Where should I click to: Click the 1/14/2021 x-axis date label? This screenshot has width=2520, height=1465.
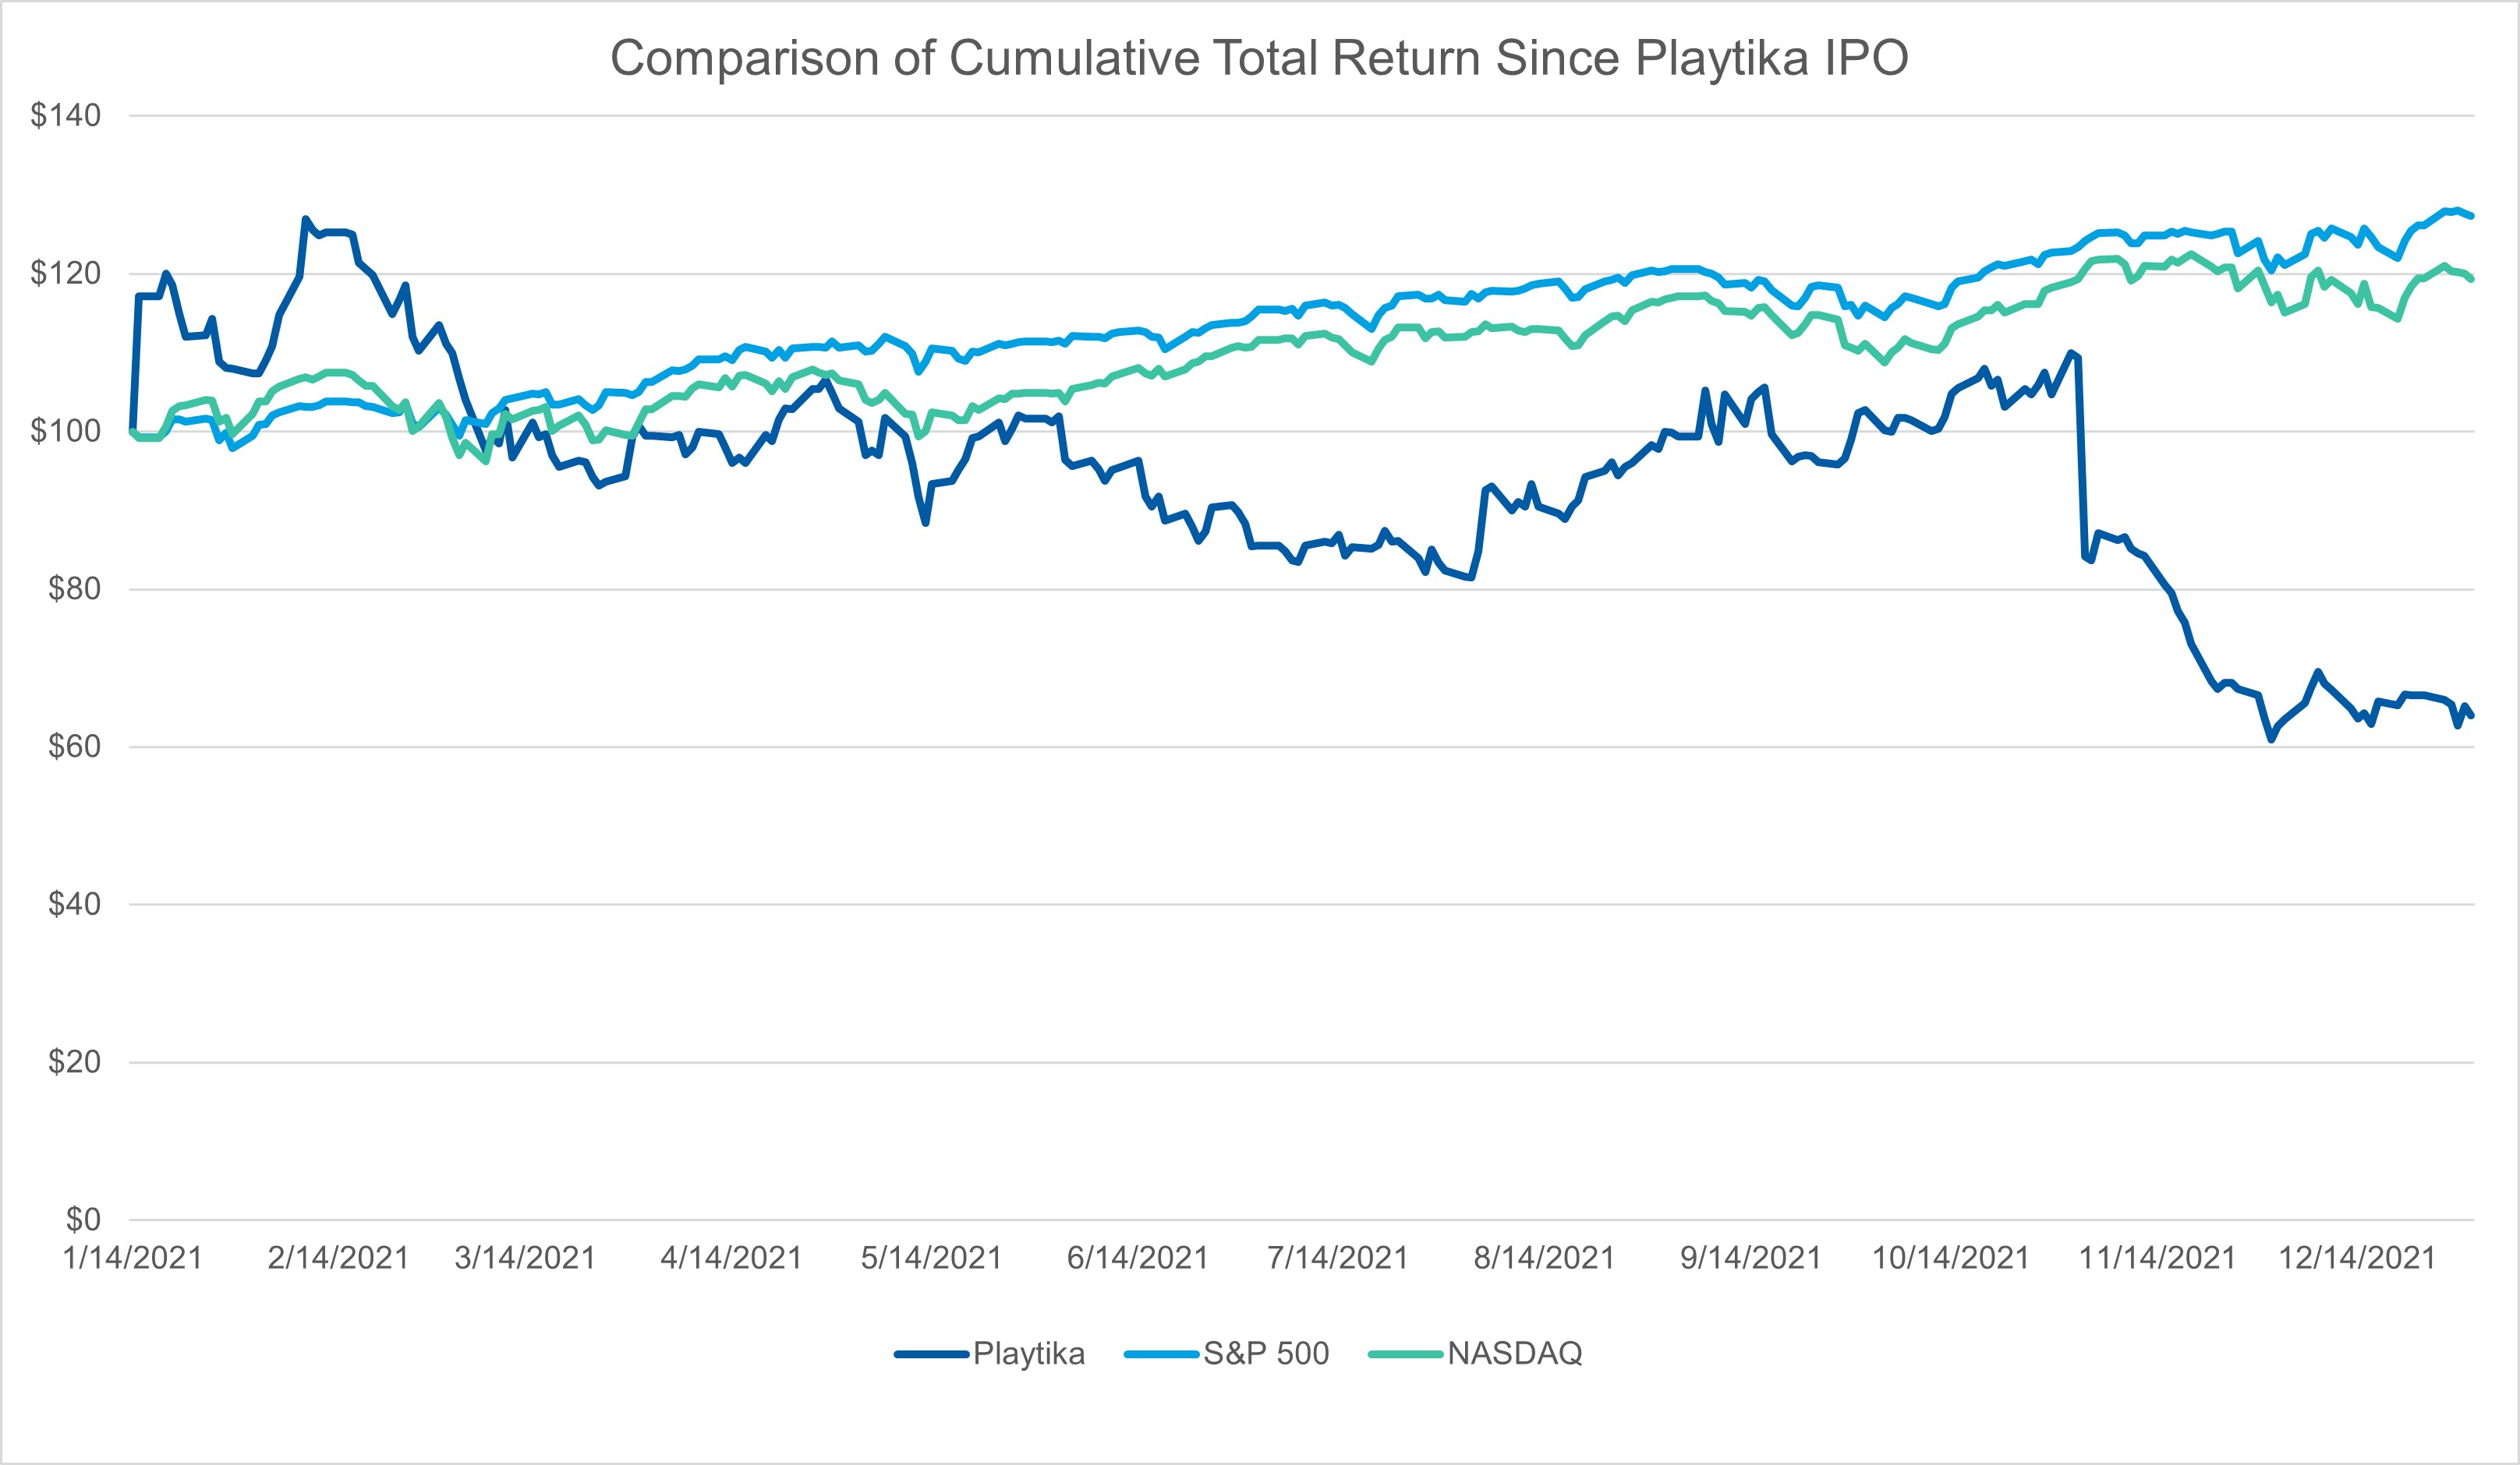point(133,1258)
